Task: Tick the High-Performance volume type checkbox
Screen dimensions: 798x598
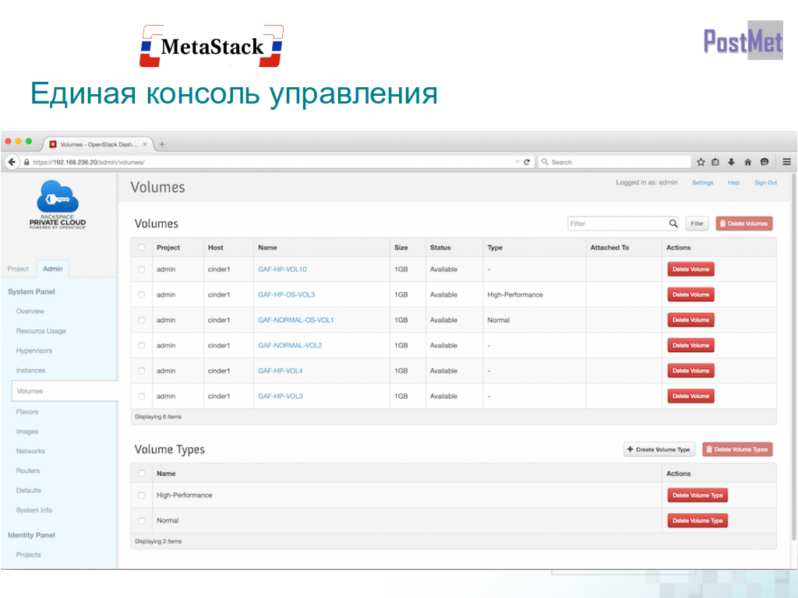Action: click(141, 495)
